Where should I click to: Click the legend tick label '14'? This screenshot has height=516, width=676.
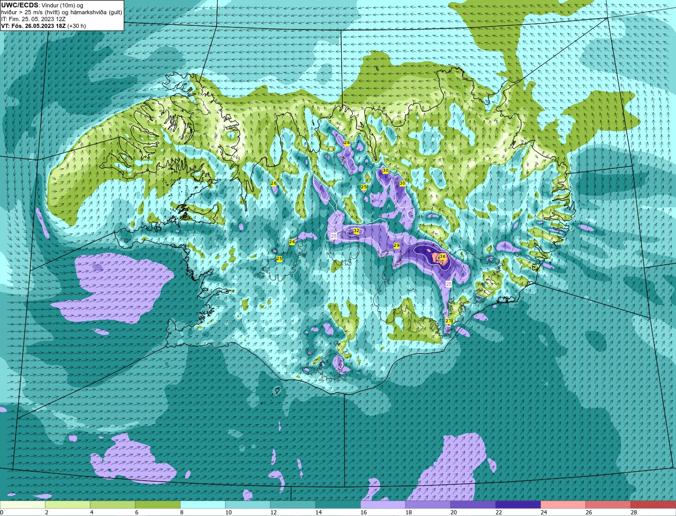point(318,512)
